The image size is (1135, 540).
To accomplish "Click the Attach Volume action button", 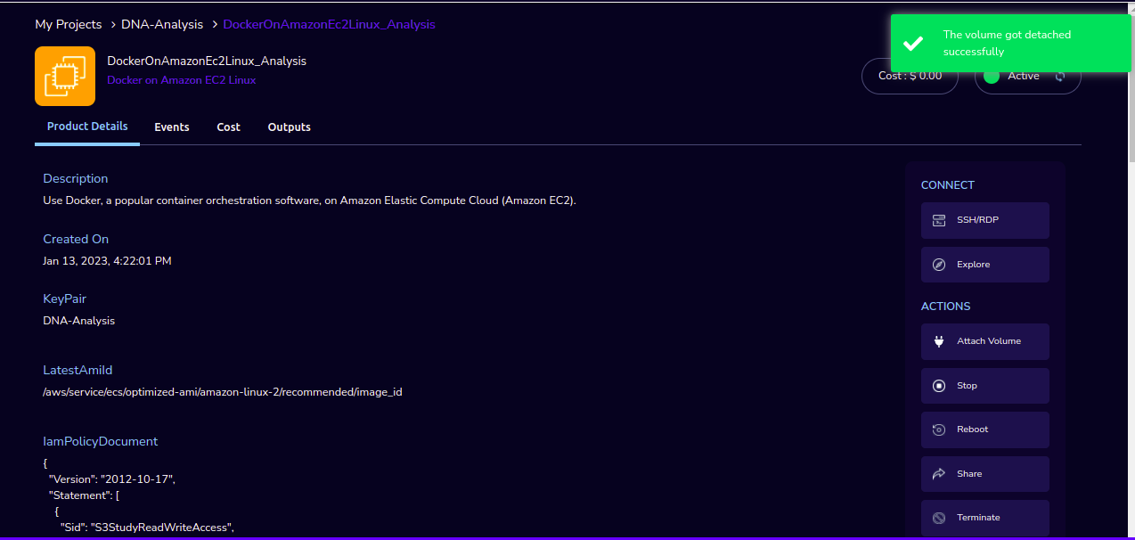I will [985, 341].
